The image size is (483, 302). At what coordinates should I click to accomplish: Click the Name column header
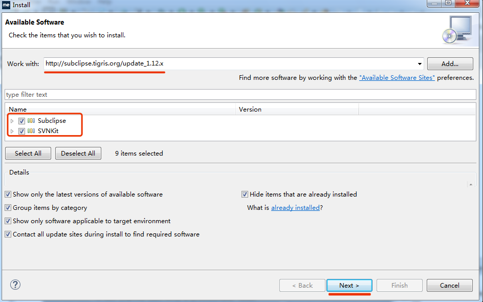[120, 110]
